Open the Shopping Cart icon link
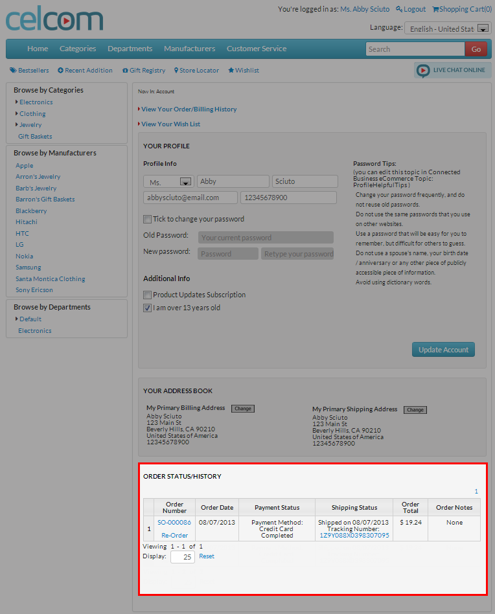 point(435,9)
